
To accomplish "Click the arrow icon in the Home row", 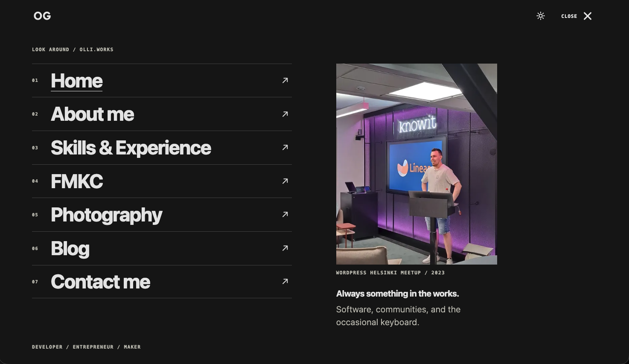I will tap(285, 80).
